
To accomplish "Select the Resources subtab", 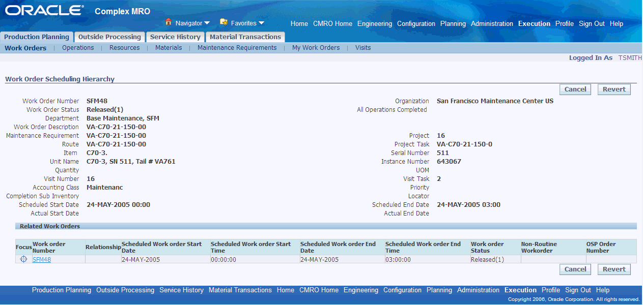I will [124, 48].
